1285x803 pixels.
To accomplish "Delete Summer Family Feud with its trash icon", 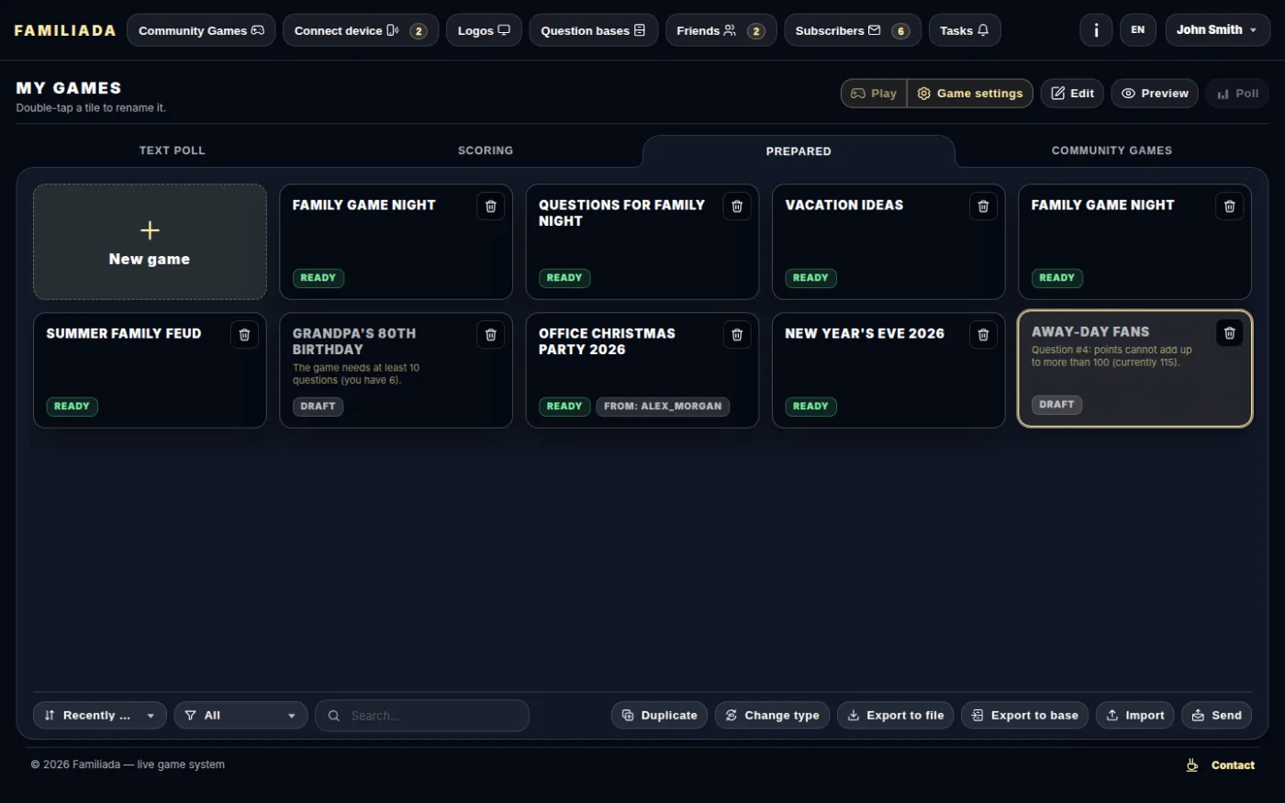I will [244, 335].
